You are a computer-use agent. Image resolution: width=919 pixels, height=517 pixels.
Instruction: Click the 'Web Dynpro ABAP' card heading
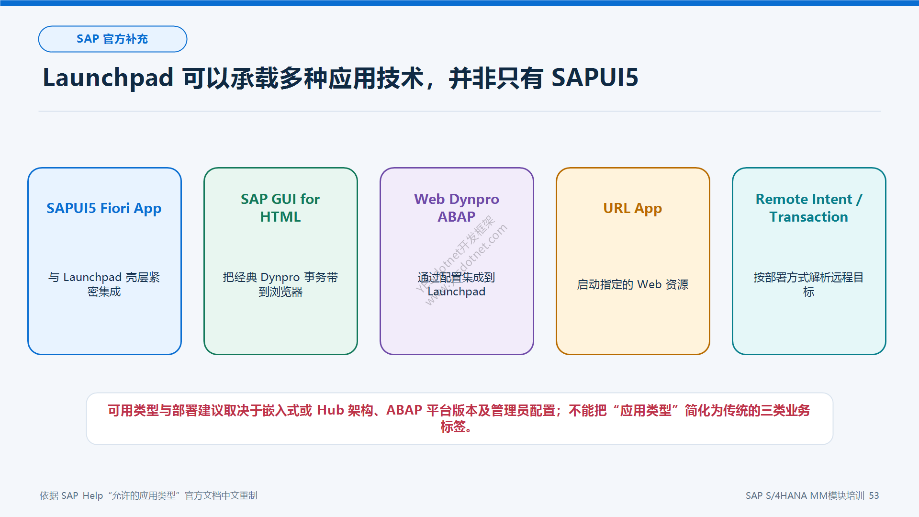[456, 208]
